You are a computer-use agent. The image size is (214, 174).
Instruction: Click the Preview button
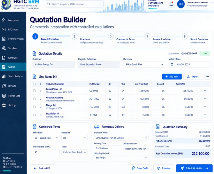coord(164,168)
